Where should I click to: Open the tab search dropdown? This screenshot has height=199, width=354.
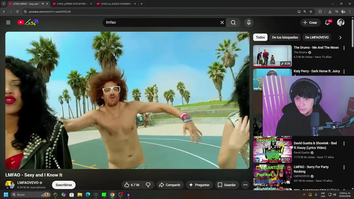point(4,4)
